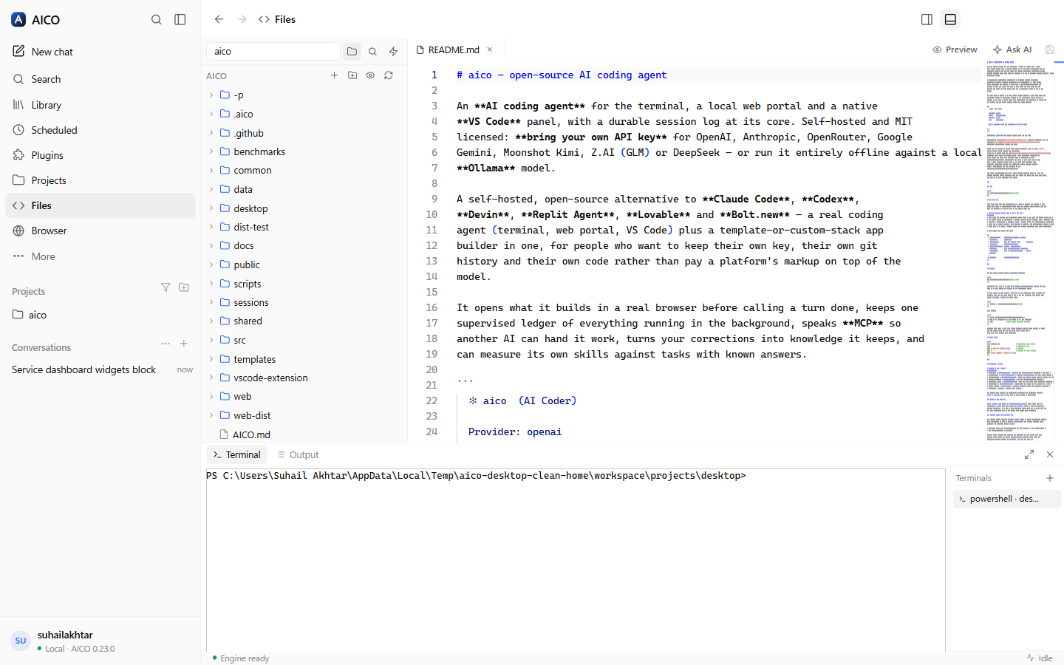This screenshot has width=1064, height=665.
Task: Toggle the right side panel layout icon
Action: pos(927,19)
